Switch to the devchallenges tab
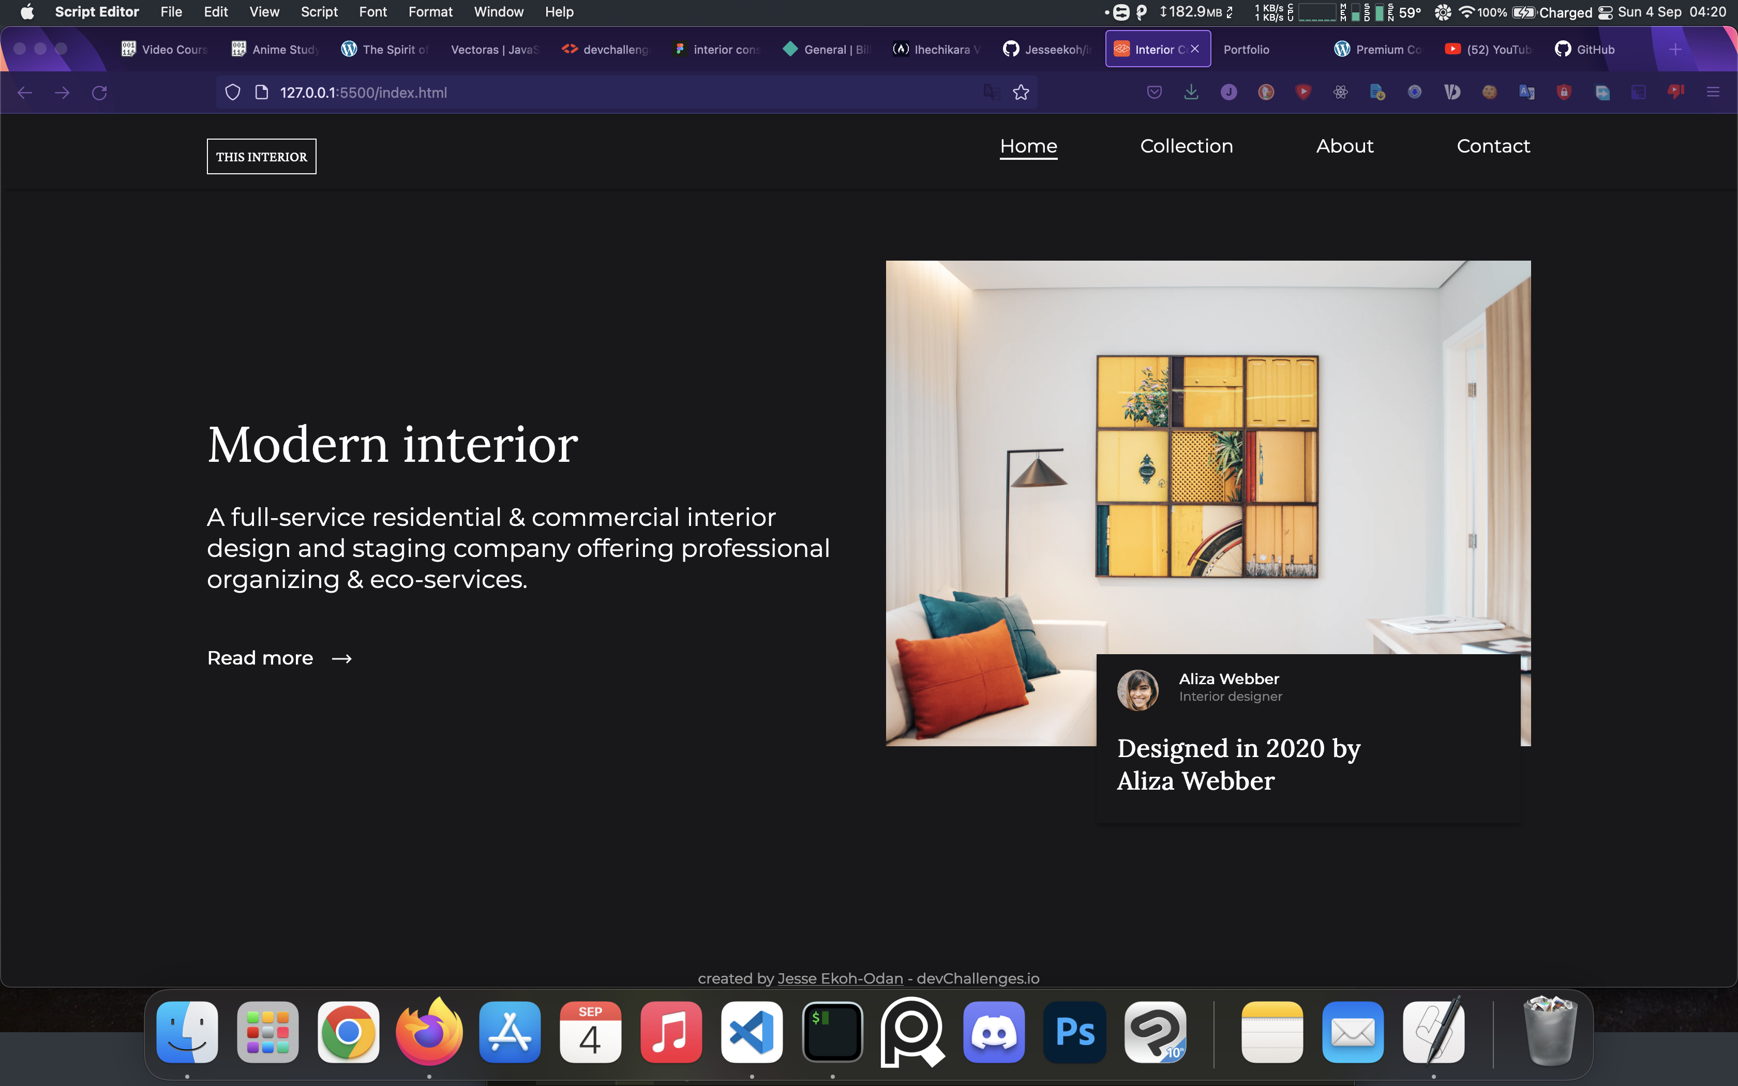This screenshot has height=1086, width=1738. pyautogui.click(x=605, y=50)
